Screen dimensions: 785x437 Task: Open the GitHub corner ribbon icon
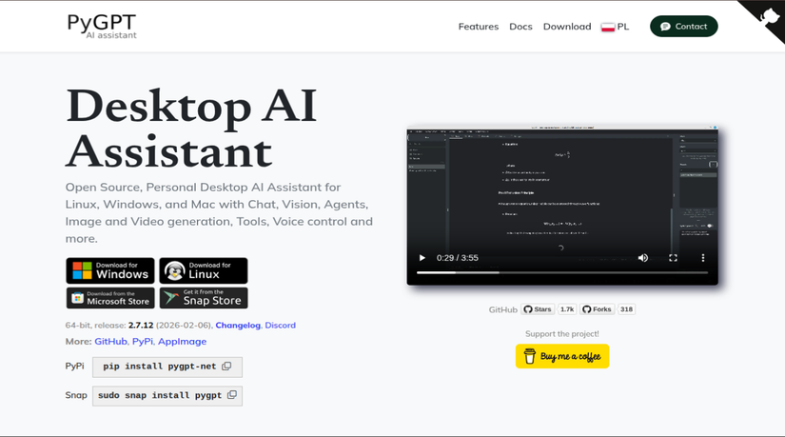pos(768,16)
